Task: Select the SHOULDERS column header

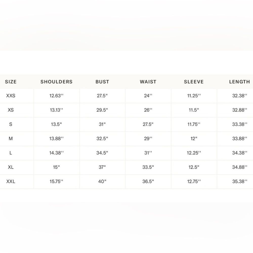Action: [56, 82]
